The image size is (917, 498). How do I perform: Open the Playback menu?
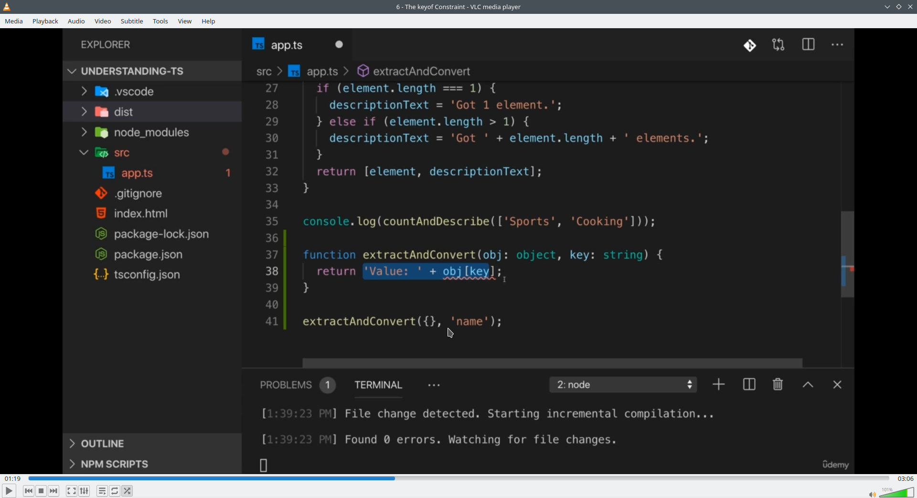pos(45,21)
